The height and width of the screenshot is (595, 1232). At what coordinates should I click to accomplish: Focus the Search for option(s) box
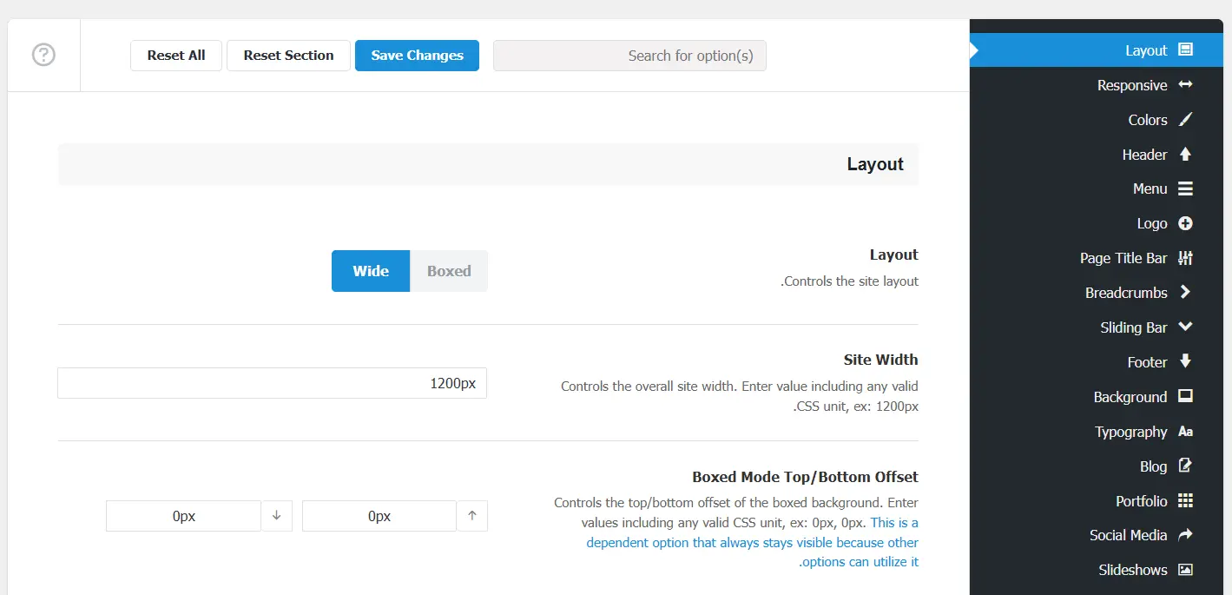[629, 56]
